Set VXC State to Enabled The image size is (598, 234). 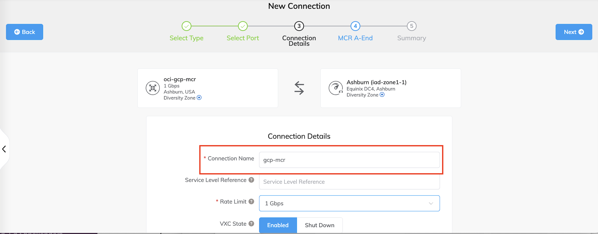(x=278, y=225)
